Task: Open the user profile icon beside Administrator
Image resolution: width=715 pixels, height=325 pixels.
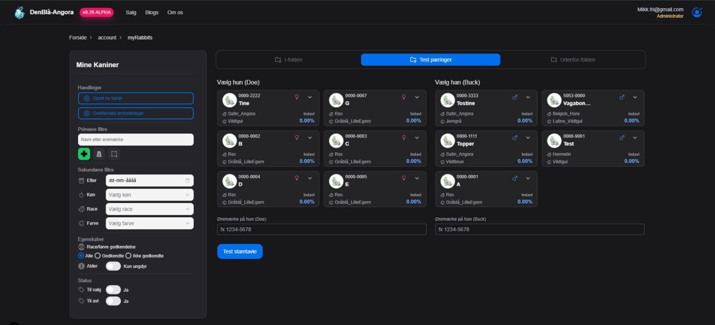Action: click(x=697, y=12)
